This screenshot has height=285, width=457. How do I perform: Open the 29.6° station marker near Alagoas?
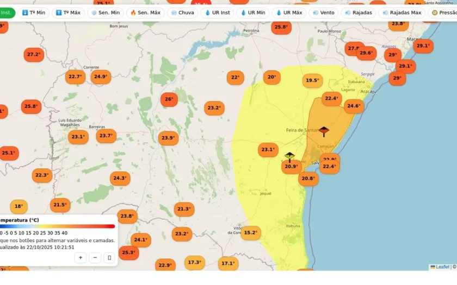(366, 53)
